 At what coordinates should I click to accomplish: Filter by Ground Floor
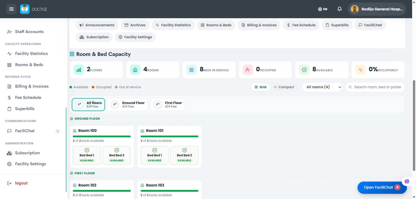pyautogui.click(x=128, y=105)
